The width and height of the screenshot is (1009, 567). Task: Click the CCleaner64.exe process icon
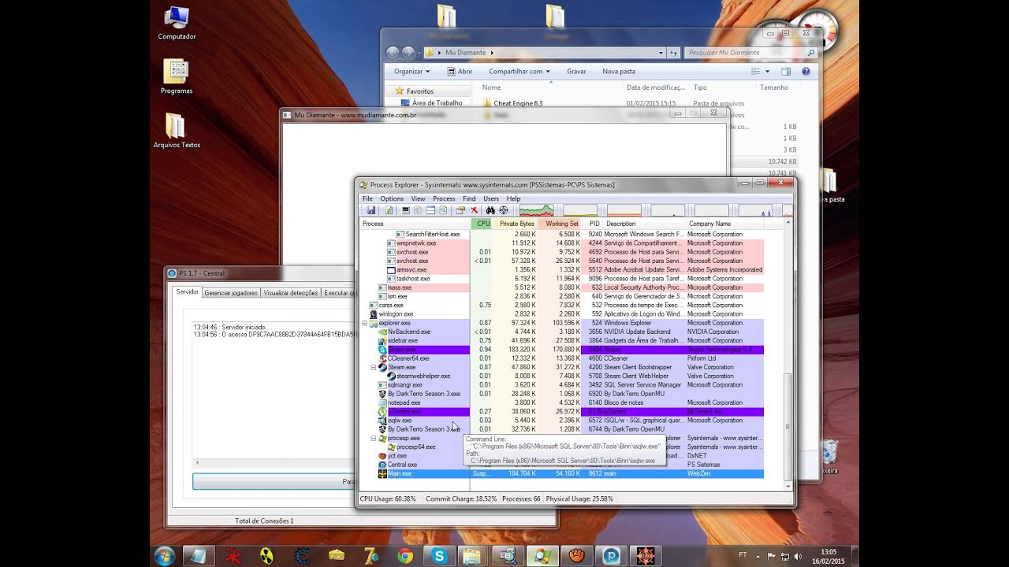click(x=382, y=358)
